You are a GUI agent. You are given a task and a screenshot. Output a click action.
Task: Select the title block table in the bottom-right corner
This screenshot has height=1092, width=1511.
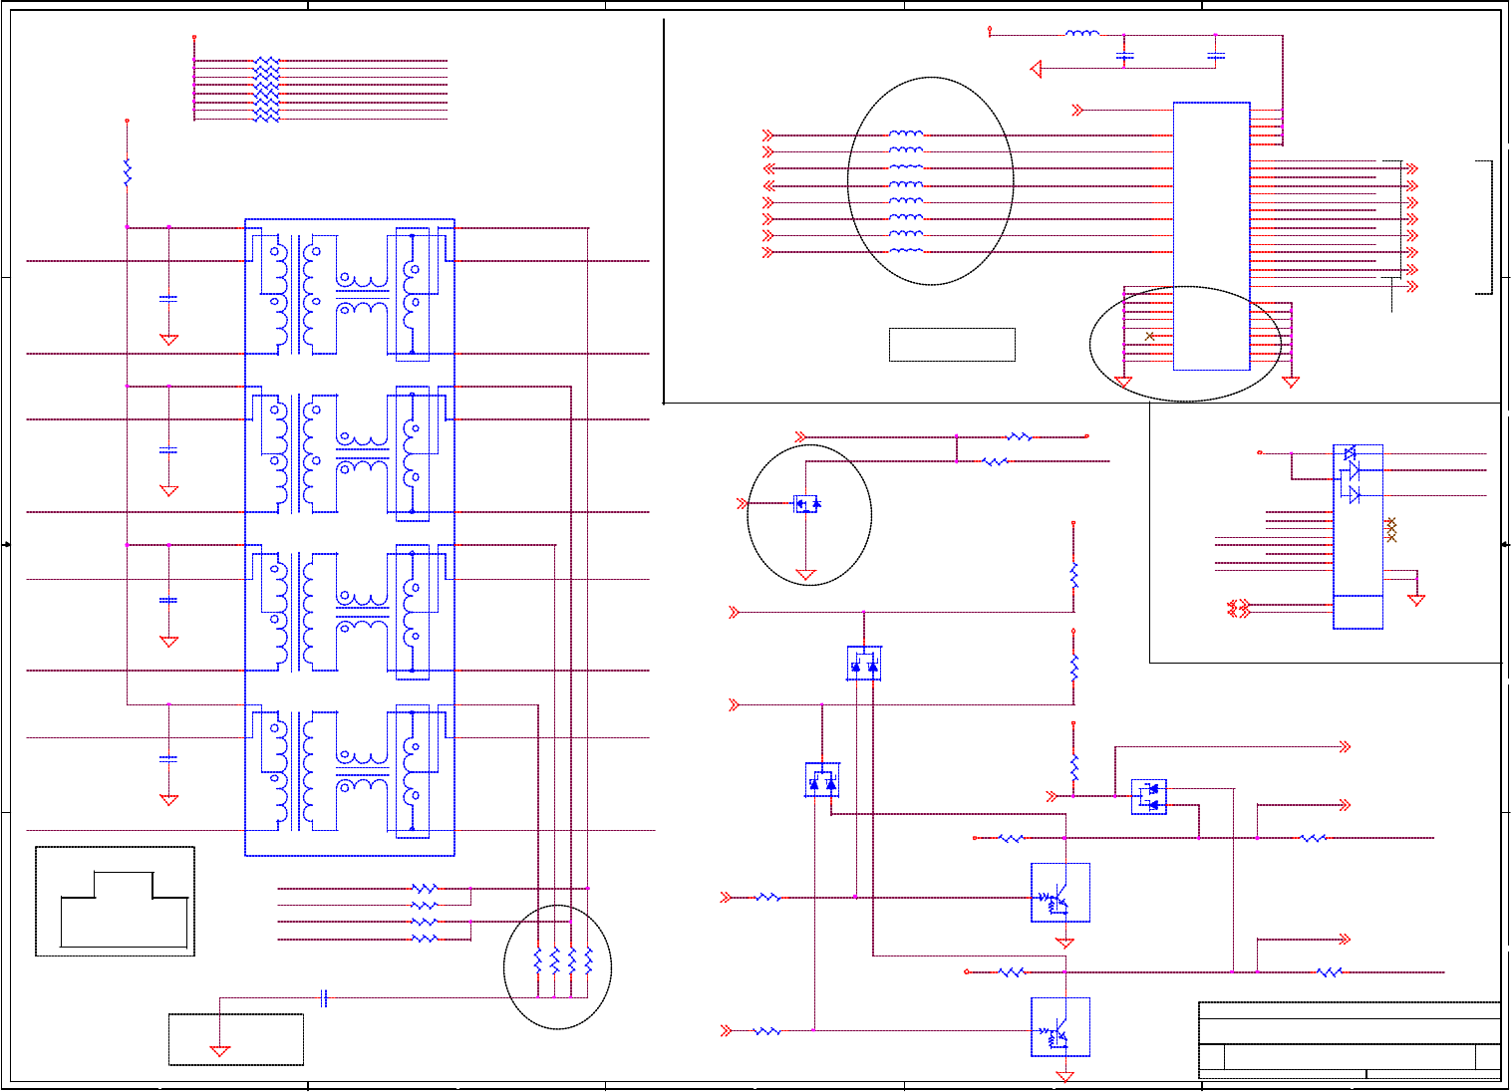point(1350,1040)
